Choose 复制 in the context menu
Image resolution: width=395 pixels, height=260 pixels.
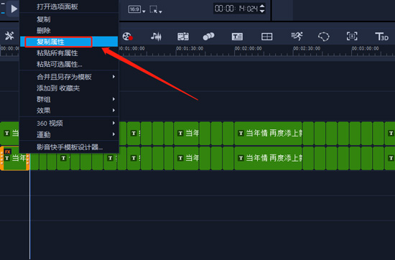click(x=69, y=19)
